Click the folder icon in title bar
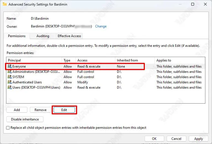The width and height of the screenshot is (212, 144). [5, 4]
